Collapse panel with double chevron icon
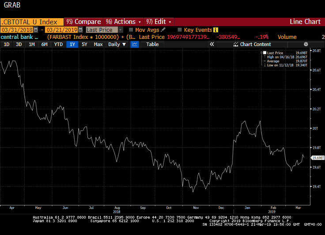Screen dimensions: 325x235 (x=212, y=44)
